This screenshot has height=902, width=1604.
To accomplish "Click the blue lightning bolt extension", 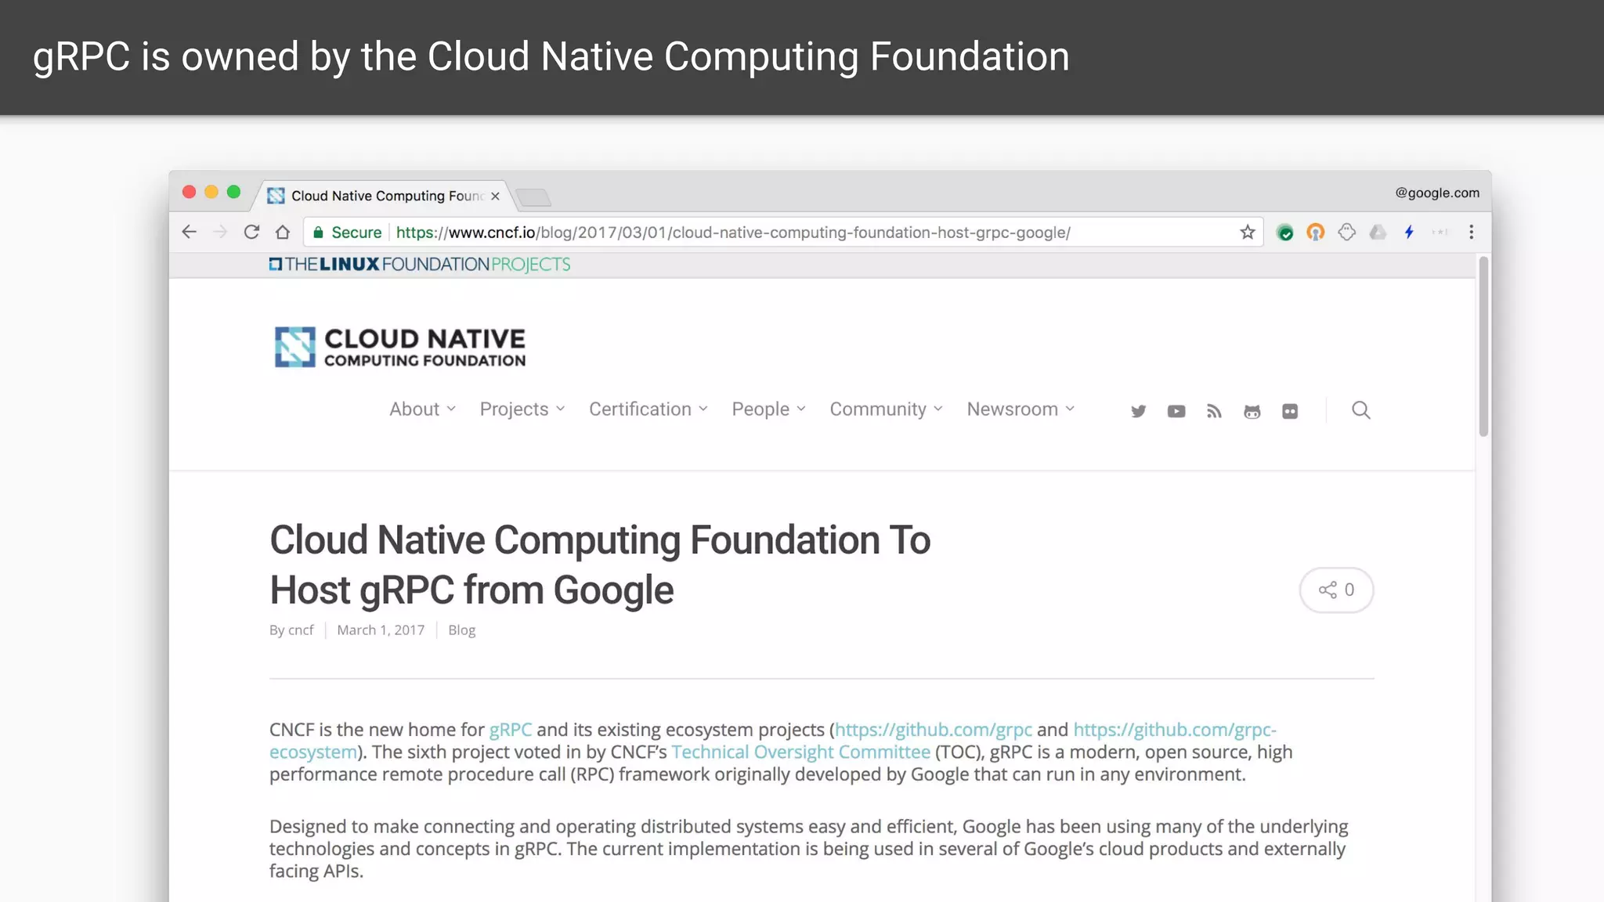I will [1409, 232].
